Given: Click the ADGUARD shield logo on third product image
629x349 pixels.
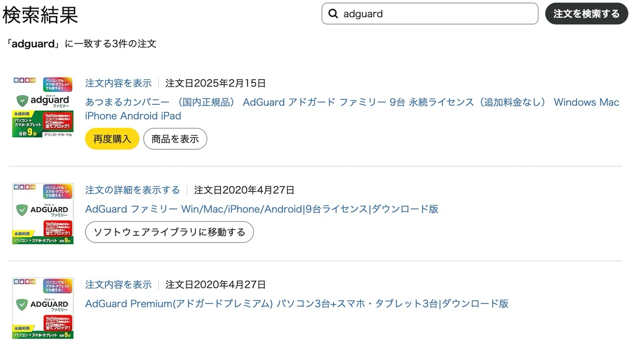Looking at the screenshot, I should pos(22,306).
